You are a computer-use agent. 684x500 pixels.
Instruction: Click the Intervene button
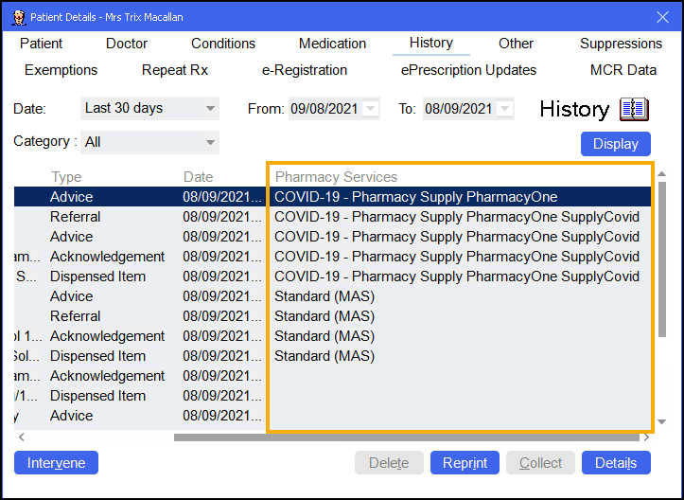[56, 463]
